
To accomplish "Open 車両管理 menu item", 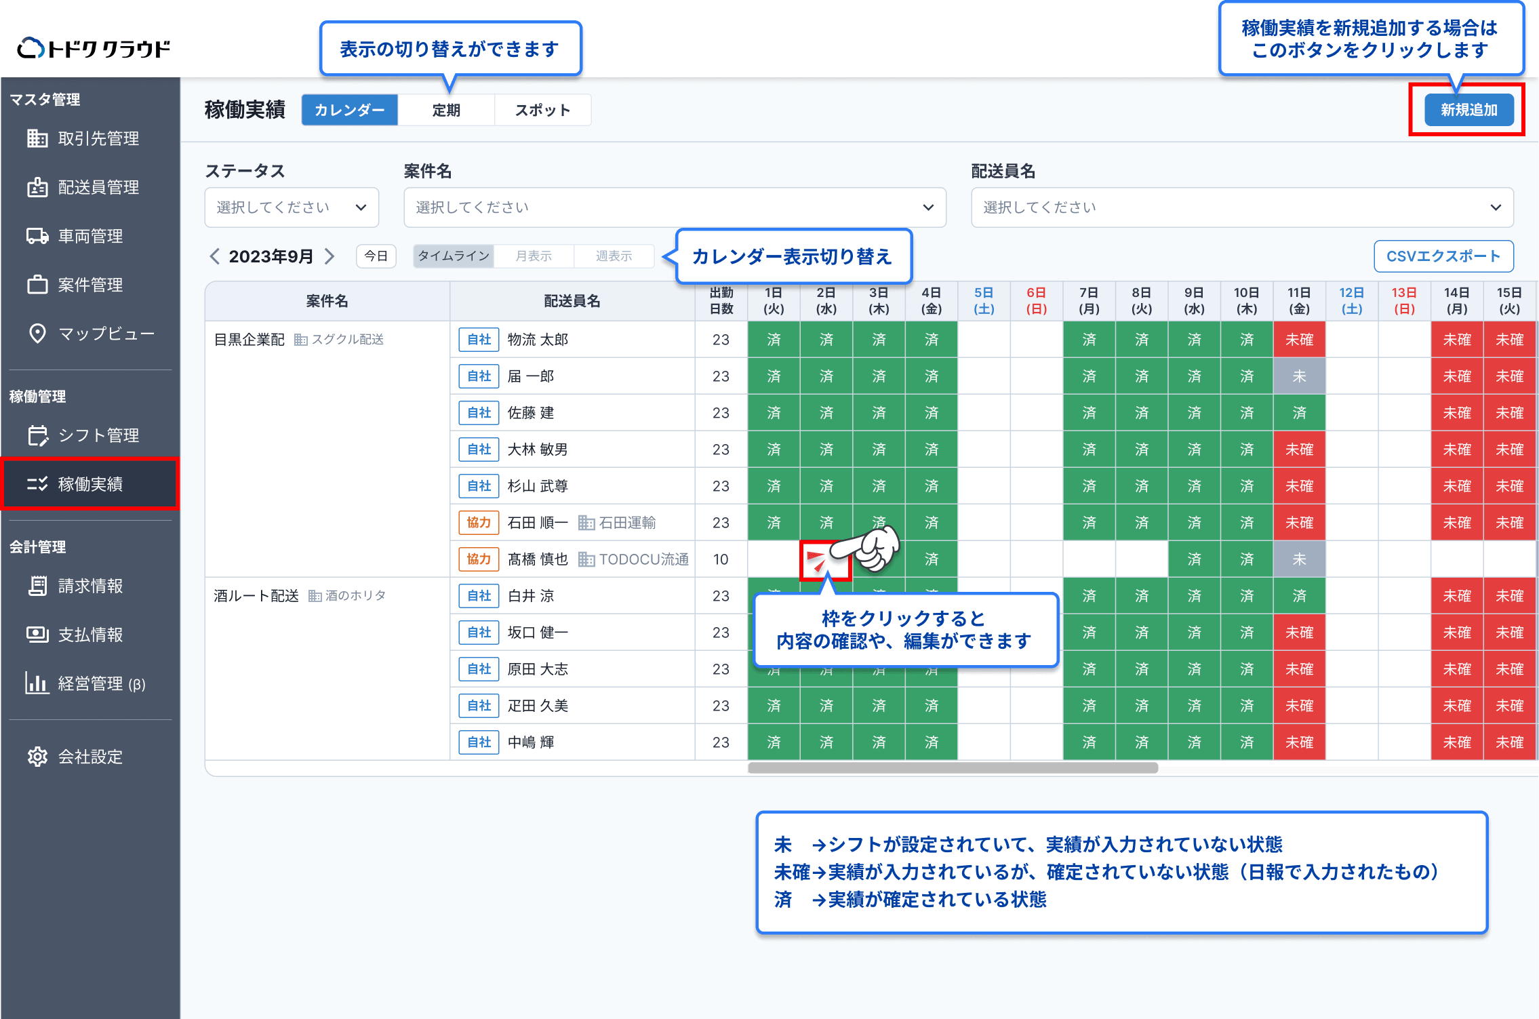I will click(90, 236).
